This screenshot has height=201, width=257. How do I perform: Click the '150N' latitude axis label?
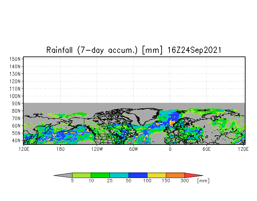click(15, 59)
